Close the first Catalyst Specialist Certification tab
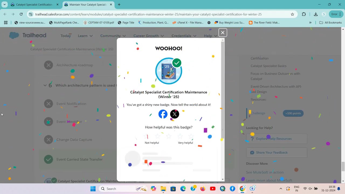The height and width of the screenshot is (194, 345). [x=57, y=5]
